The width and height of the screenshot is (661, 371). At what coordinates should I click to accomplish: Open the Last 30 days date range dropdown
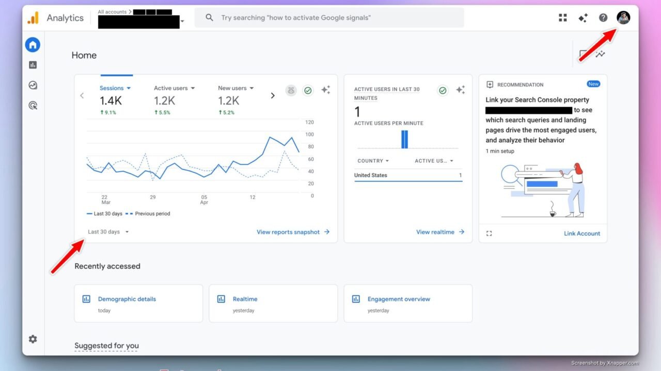pyautogui.click(x=108, y=232)
